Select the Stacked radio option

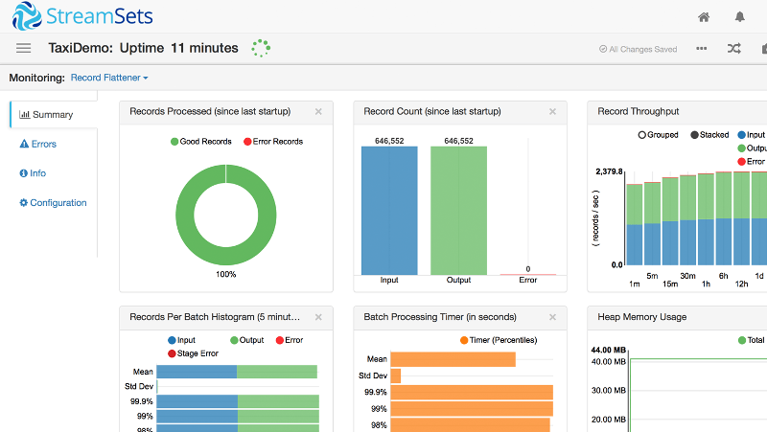click(694, 135)
